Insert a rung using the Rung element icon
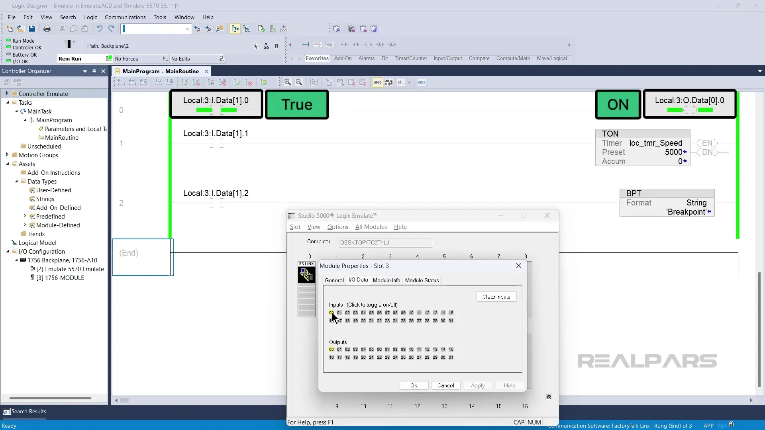Screen dimensions: 765x430 (306, 45)
